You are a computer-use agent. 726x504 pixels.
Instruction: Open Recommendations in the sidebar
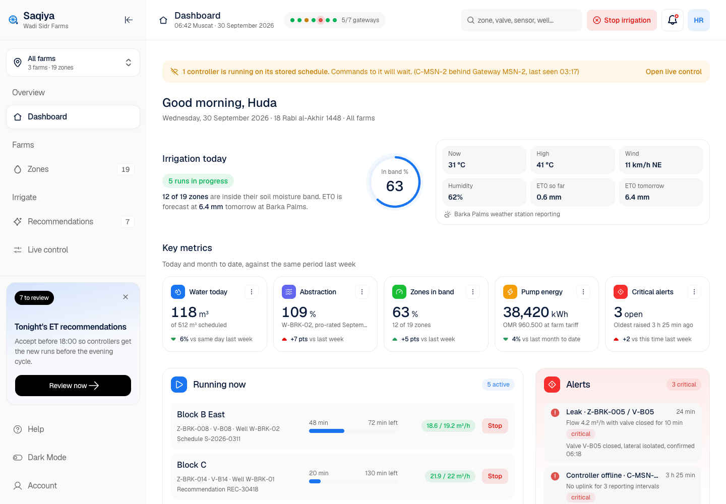point(73,222)
